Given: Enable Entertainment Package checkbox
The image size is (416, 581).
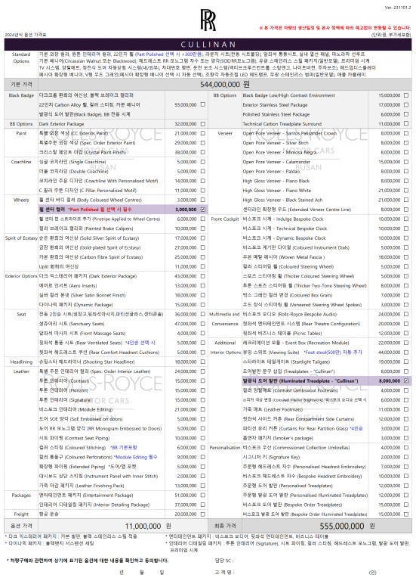Looking at the screenshot, I should tap(202, 495).
